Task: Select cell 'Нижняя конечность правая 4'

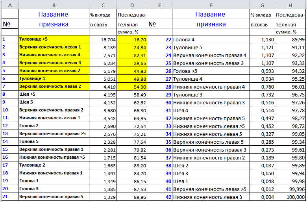Action: coord(211,87)
